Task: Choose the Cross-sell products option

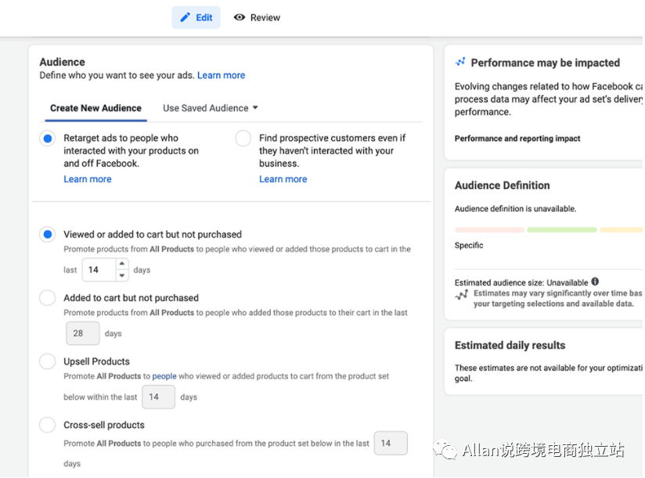Action: pyautogui.click(x=48, y=425)
